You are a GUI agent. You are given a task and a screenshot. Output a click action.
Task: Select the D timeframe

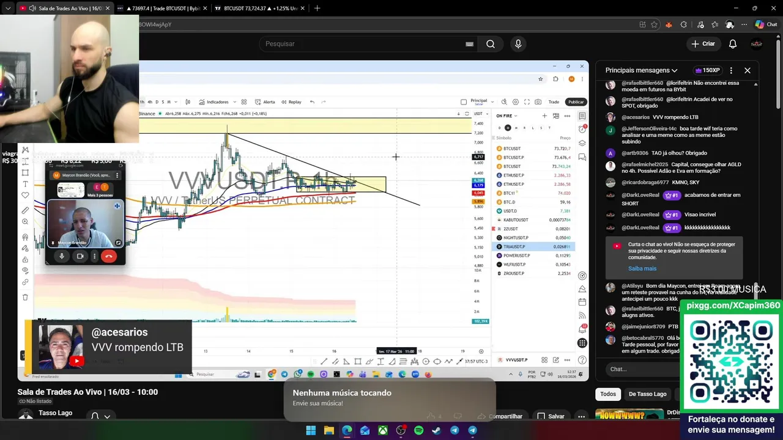pos(157,102)
